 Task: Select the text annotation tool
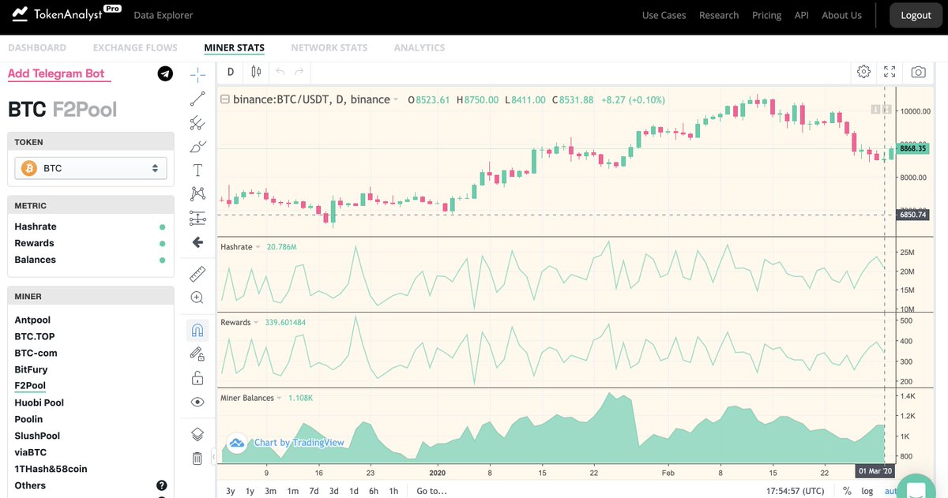point(197,170)
